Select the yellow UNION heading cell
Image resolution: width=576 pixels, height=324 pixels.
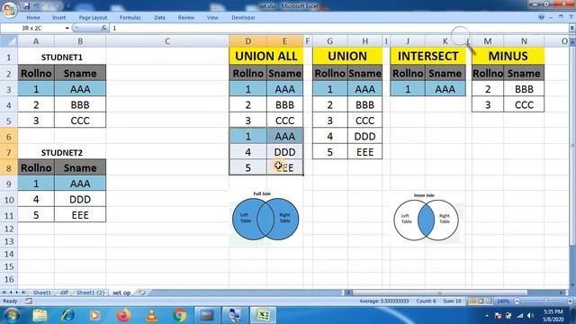[347, 56]
